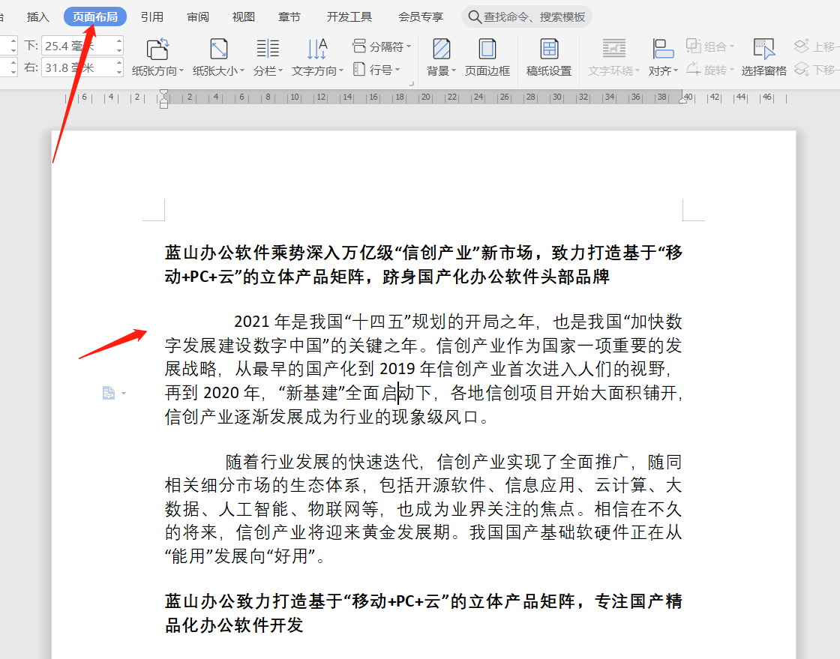This screenshot has width=840, height=659.
Task: Click the 分隔符 break icon
Action: tap(359, 46)
